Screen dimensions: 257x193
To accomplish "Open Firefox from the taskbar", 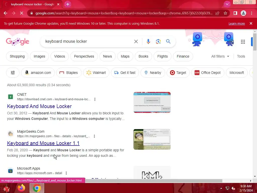I will click(x=21, y=188).
